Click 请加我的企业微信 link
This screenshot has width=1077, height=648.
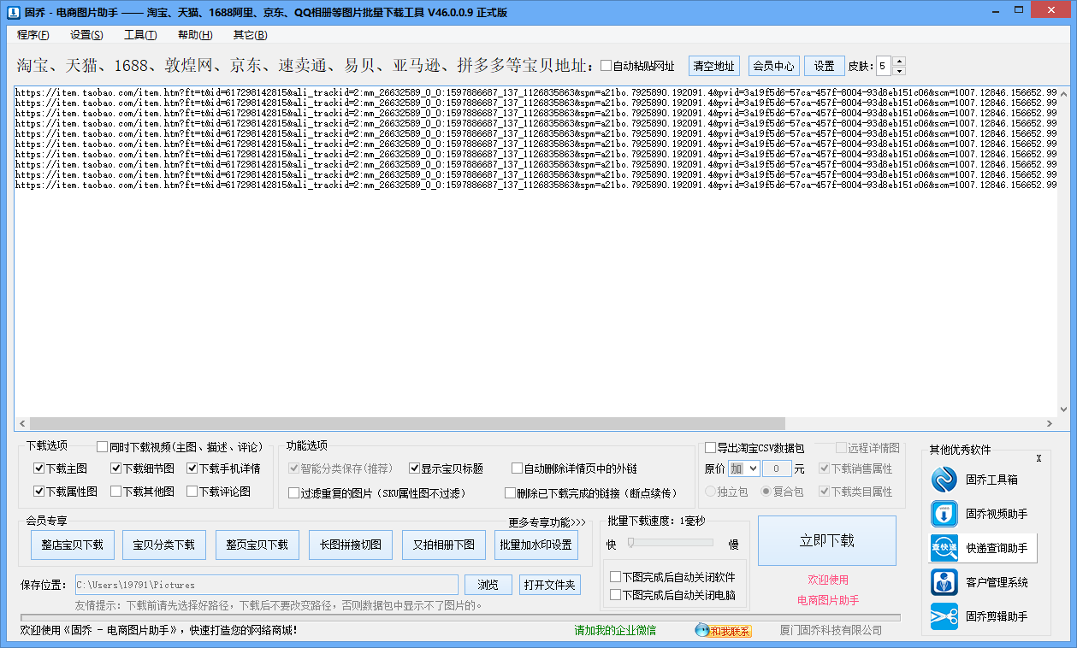tap(615, 631)
